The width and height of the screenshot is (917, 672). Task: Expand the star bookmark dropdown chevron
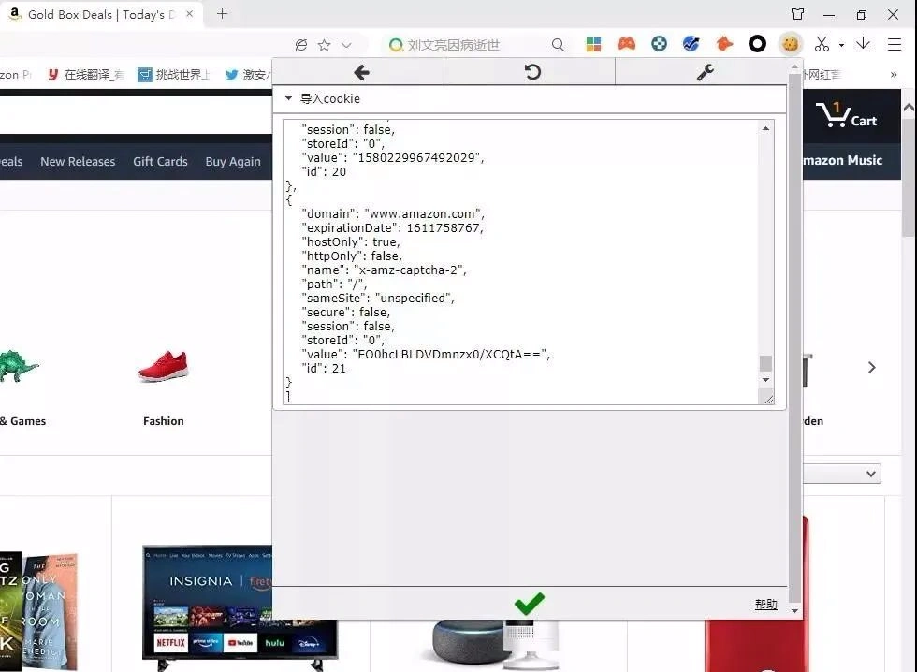(x=346, y=45)
